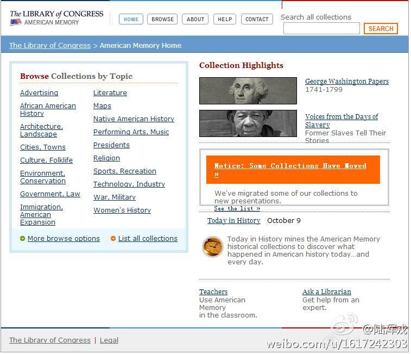Open the Religion topic link

pos(106,158)
